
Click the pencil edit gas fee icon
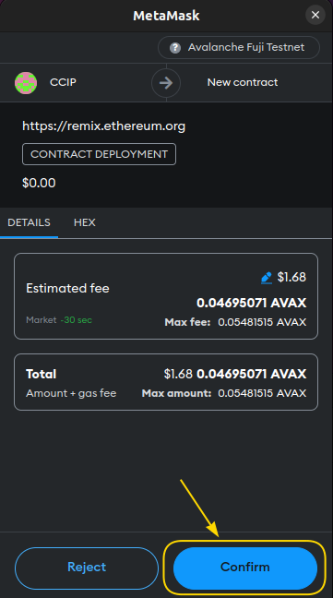267,278
